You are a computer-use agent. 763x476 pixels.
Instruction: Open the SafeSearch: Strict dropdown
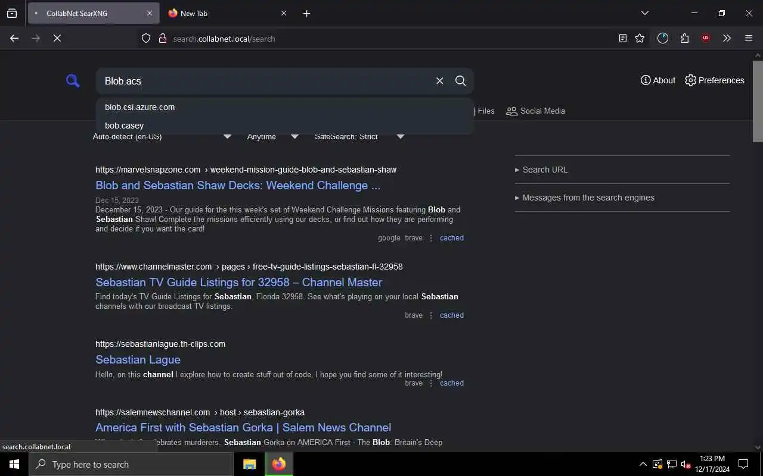359,137
